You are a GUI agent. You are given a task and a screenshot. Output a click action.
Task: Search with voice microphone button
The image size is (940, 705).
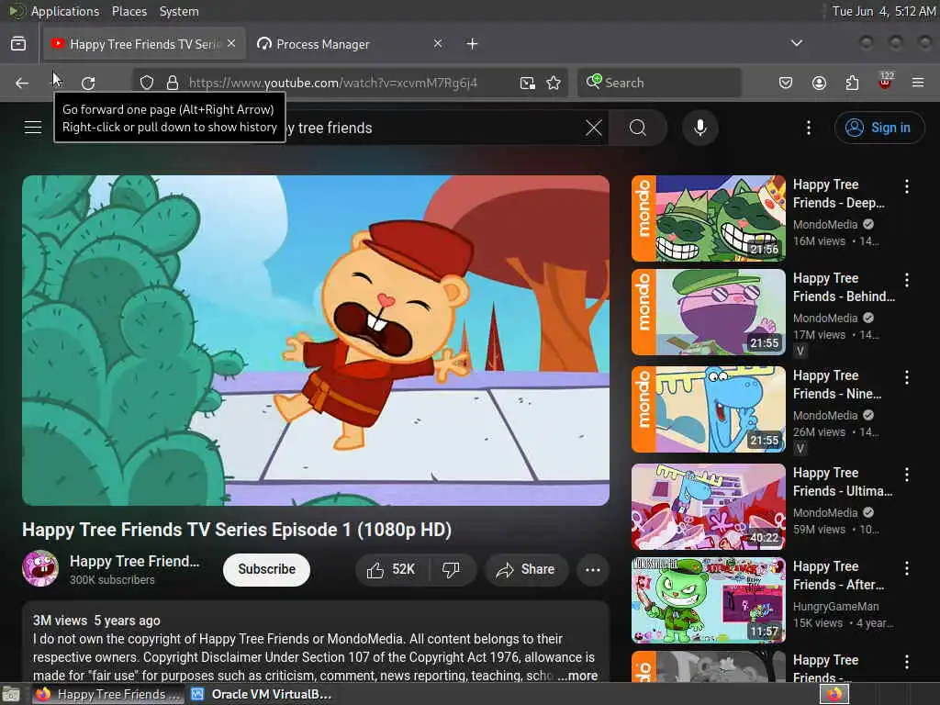tap(700, 128)
